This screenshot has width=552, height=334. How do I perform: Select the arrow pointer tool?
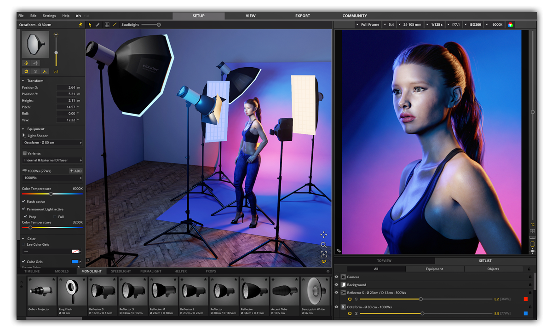[x=90, y=25]
